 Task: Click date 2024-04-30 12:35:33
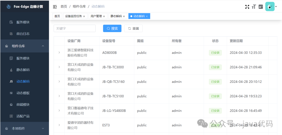pos(246,53)
